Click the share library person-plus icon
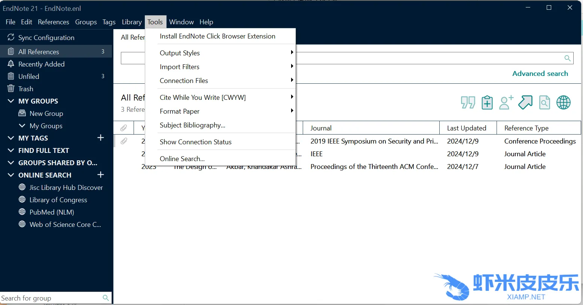 coord(506,102)
